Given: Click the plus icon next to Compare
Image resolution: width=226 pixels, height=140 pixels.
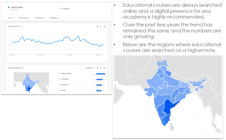Looking at the screenshot, I should (60, 8).
